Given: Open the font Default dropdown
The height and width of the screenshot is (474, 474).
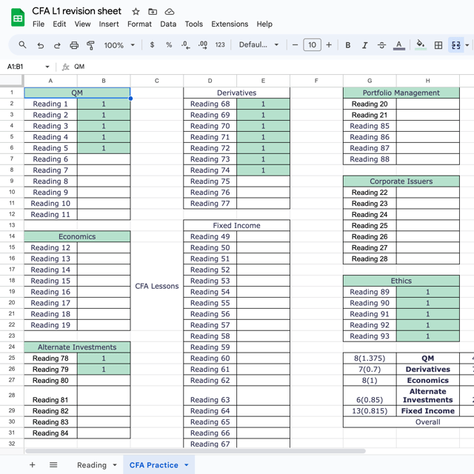Looking at the screenshot, I should 258,45.
